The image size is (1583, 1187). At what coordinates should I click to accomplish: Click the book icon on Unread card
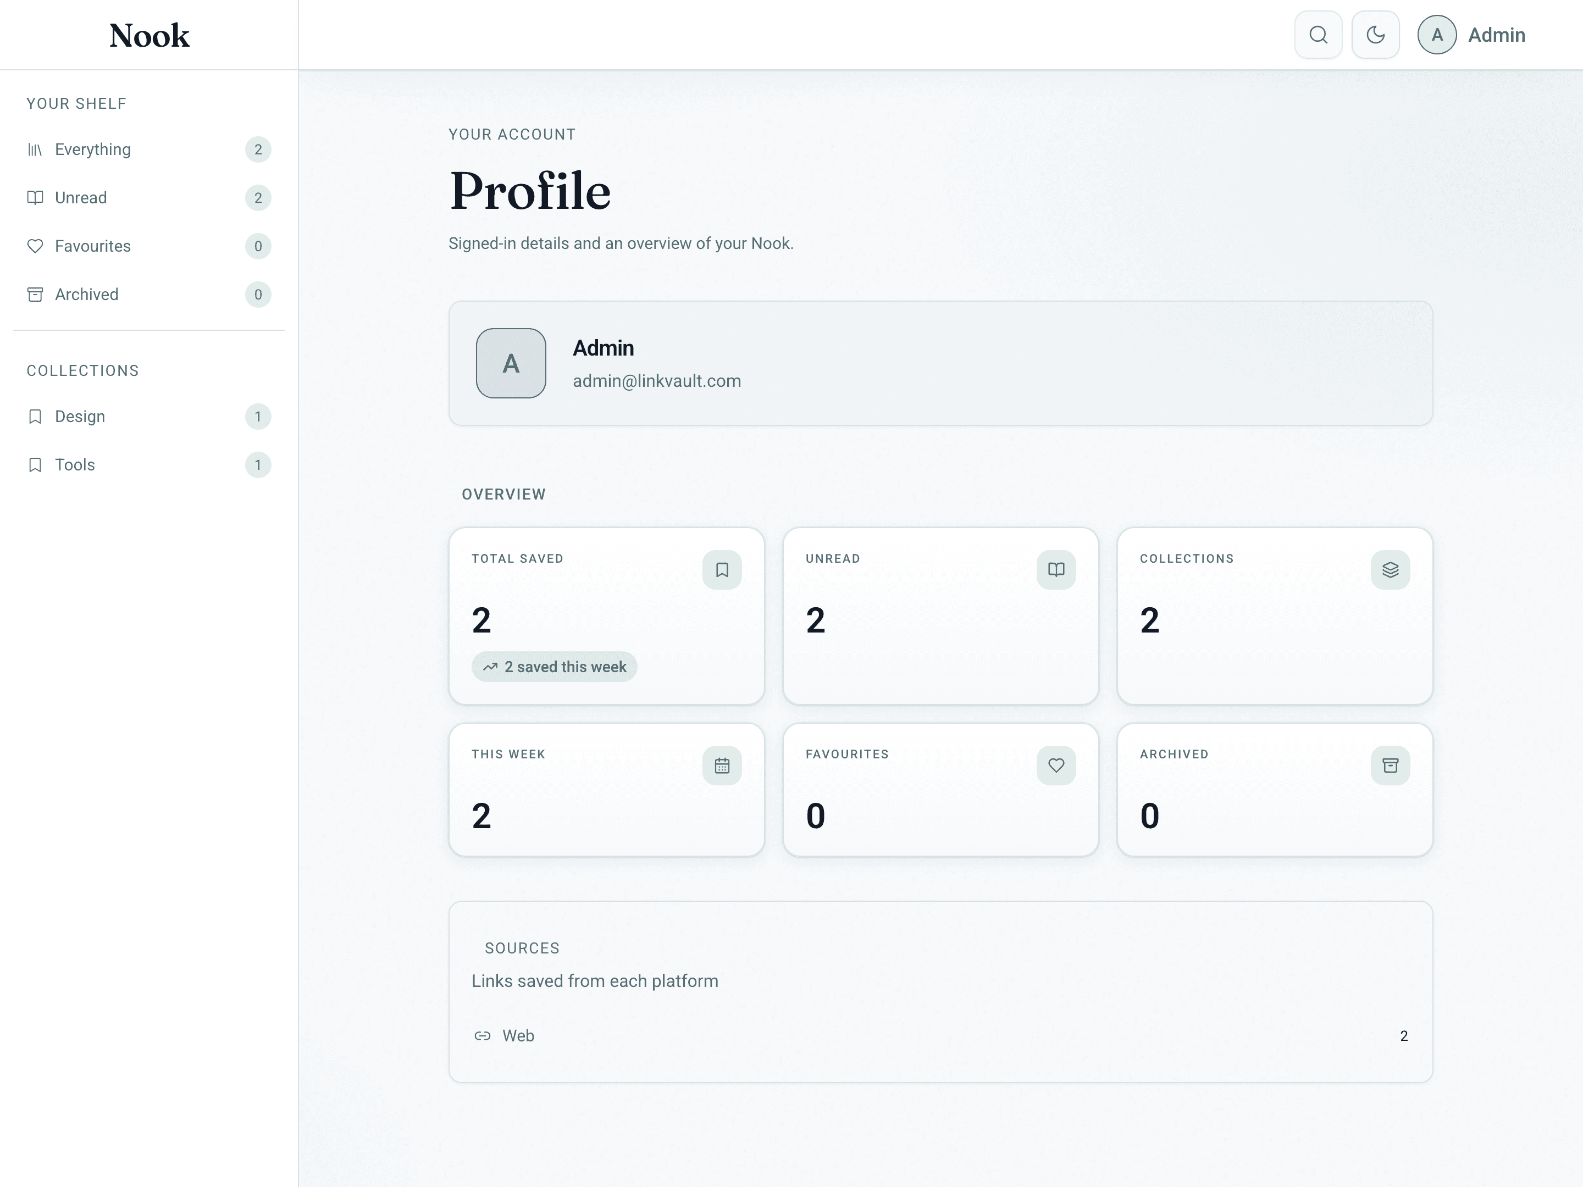1055,570
